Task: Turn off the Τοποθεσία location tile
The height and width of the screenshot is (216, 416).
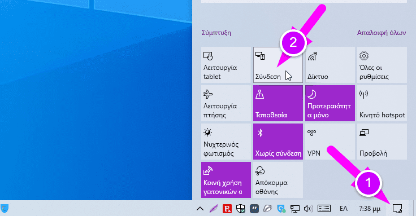Action: (x=278, y=103)
